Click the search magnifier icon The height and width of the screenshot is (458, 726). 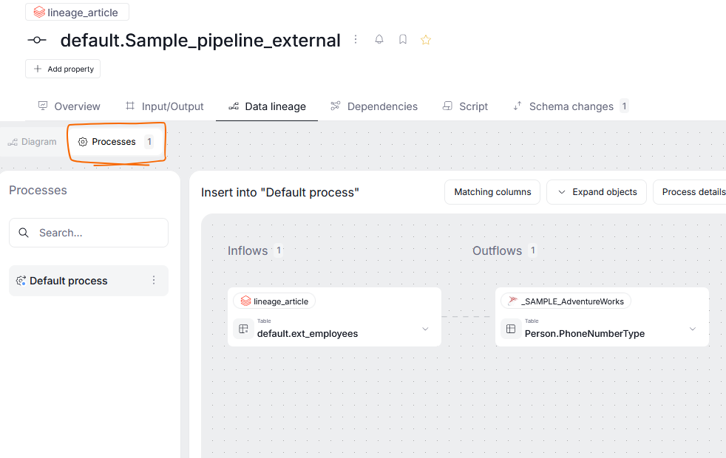coord(24,233)
